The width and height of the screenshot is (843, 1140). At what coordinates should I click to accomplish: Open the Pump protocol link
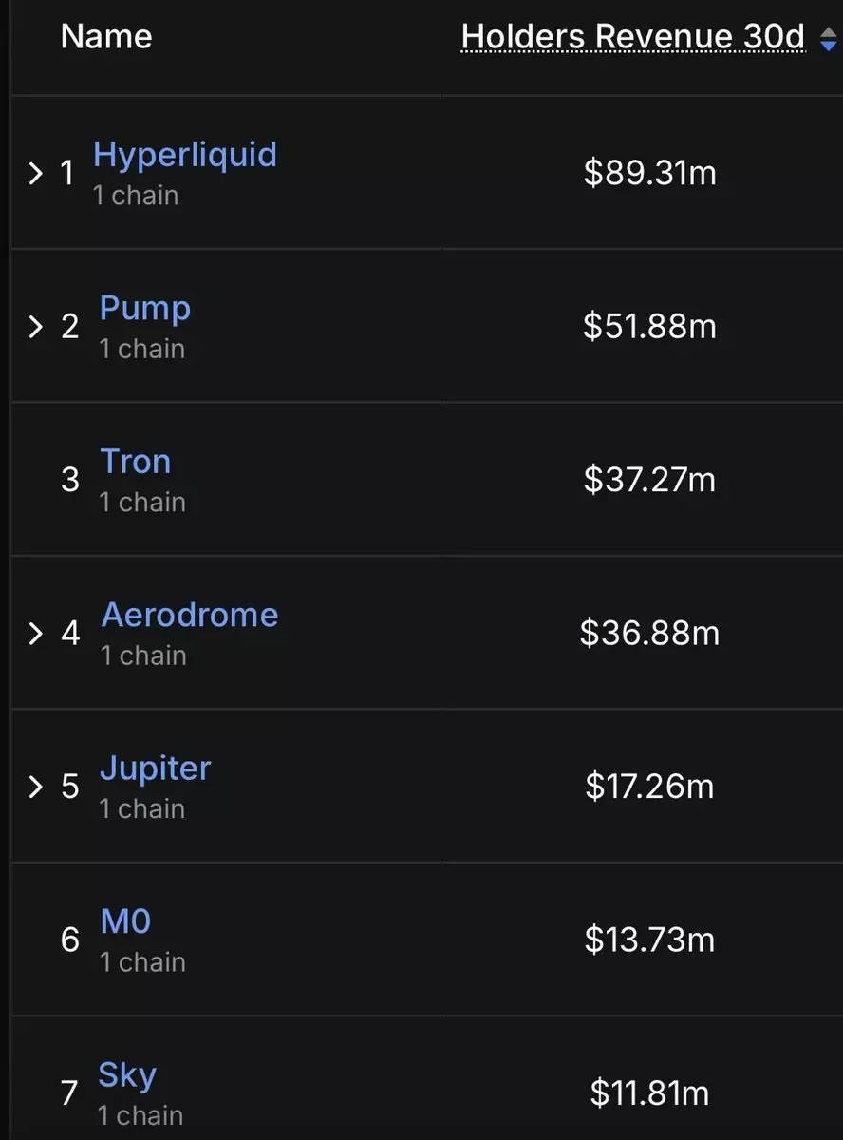coord(145,308)
